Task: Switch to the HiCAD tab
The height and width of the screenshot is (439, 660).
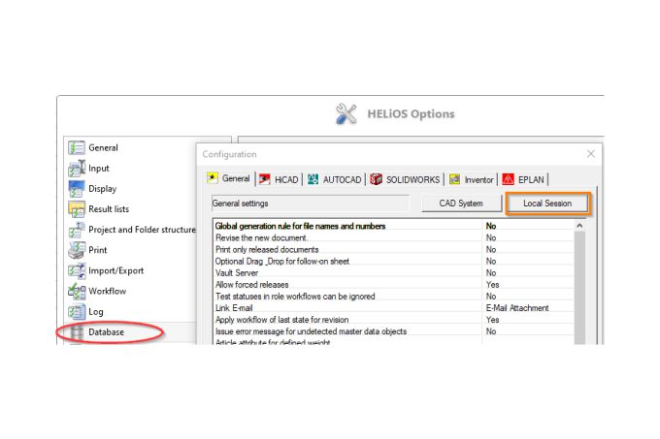Action: click(279, 180)
